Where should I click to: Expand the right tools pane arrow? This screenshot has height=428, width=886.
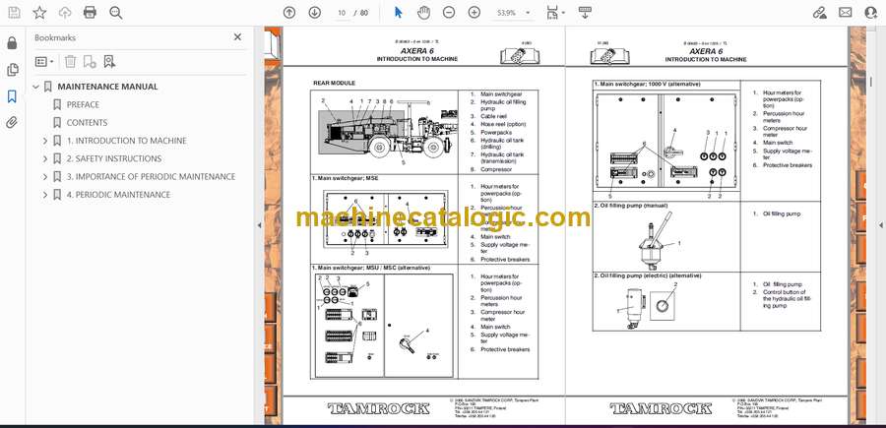[880, 225]
